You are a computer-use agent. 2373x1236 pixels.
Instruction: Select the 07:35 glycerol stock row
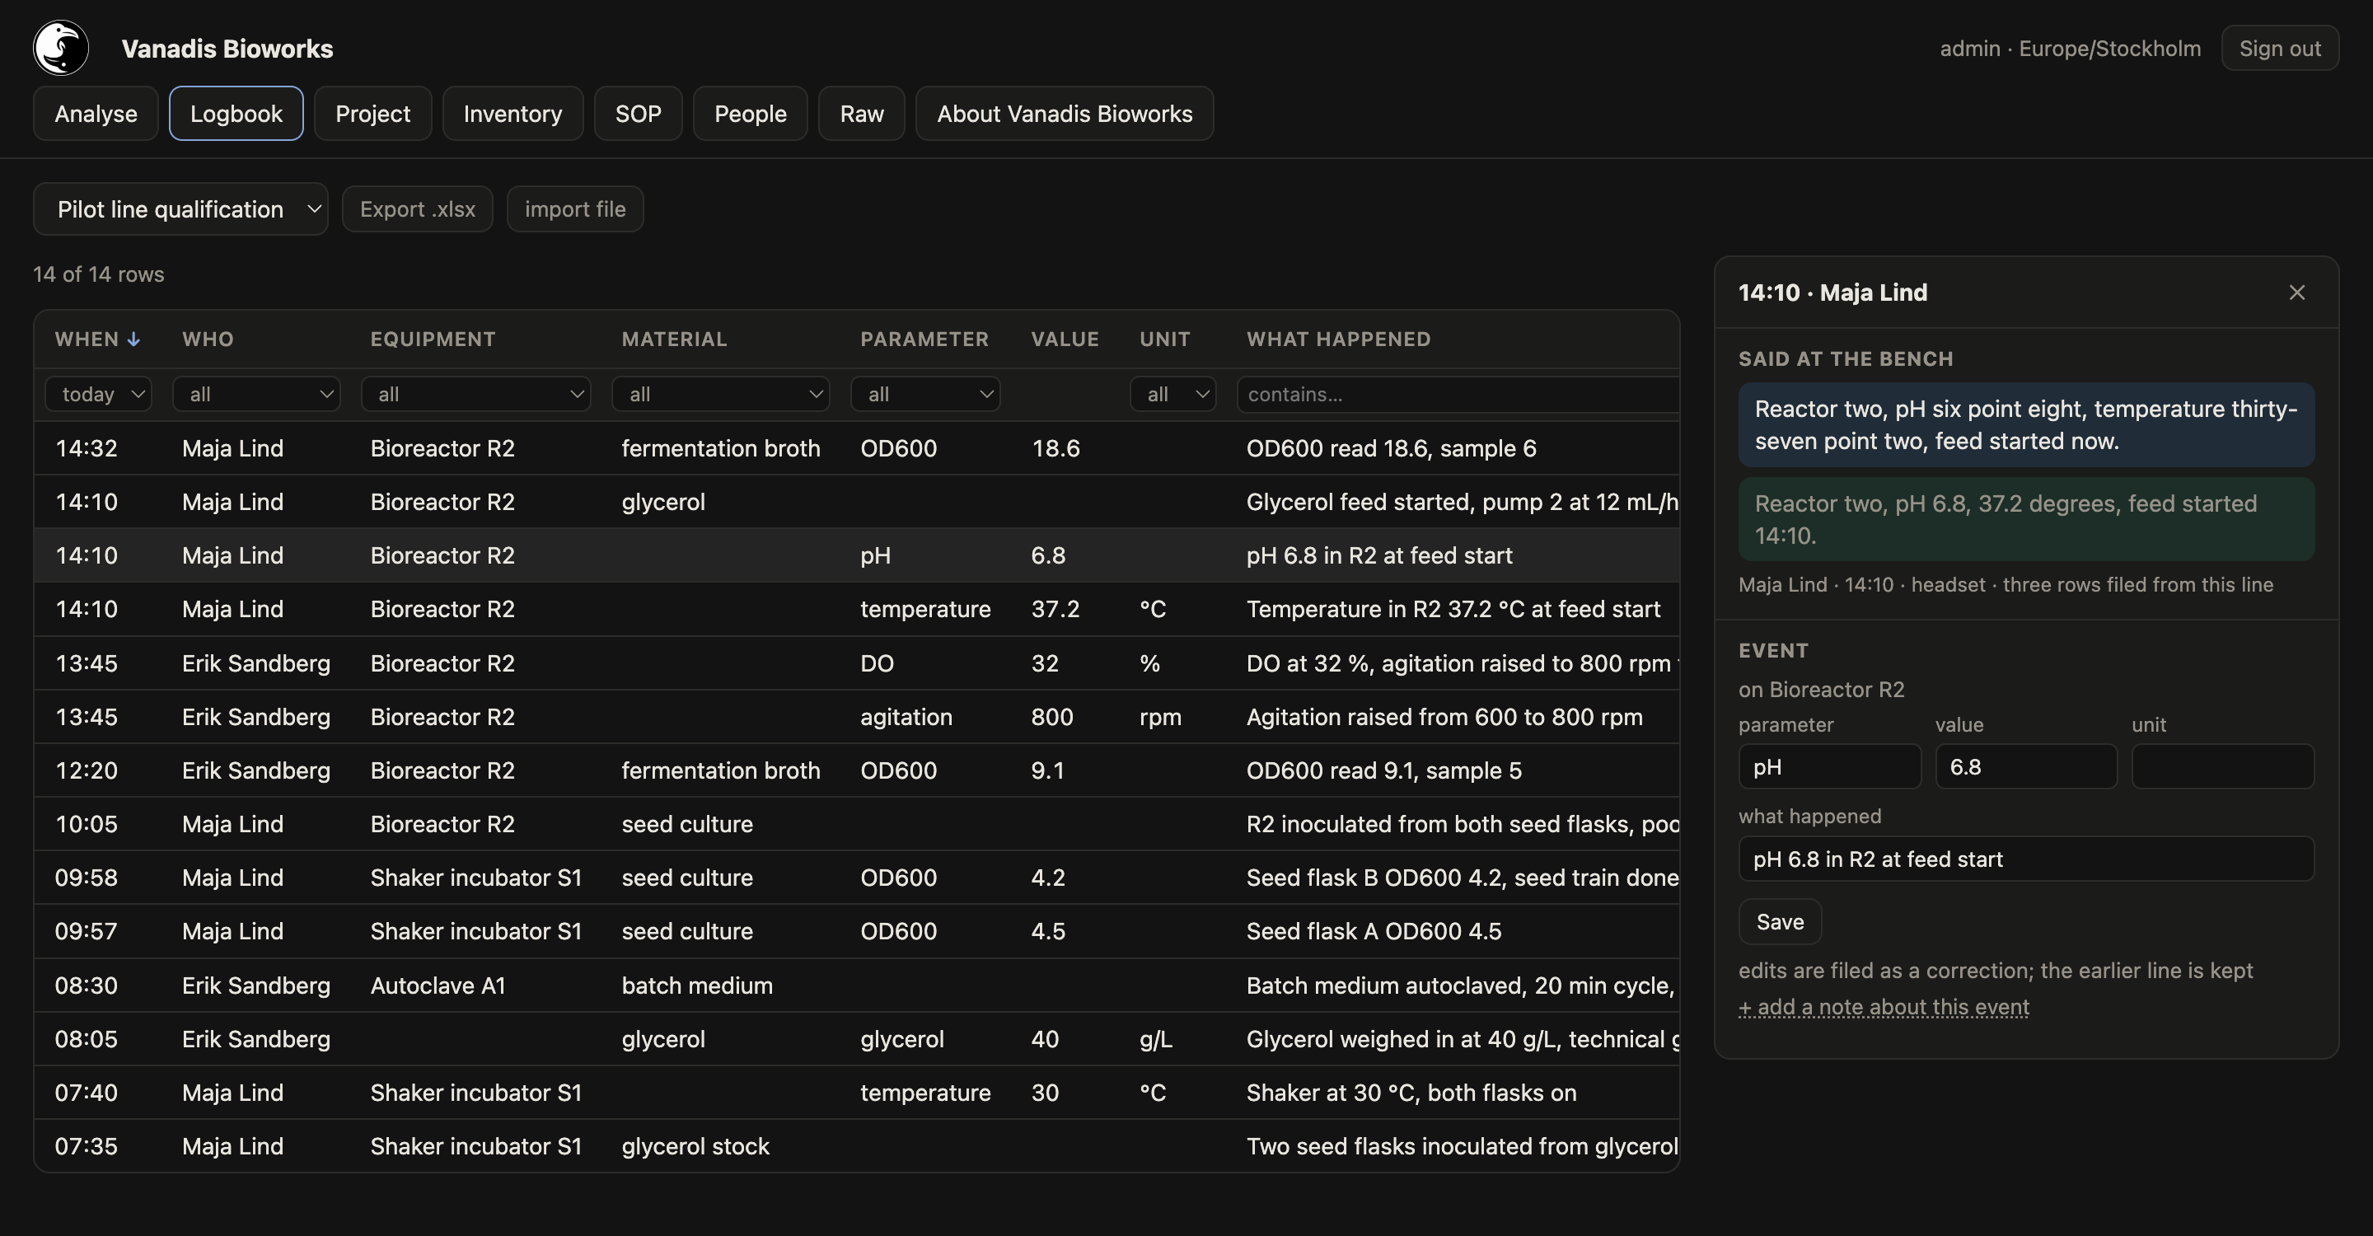point(857,1145)
